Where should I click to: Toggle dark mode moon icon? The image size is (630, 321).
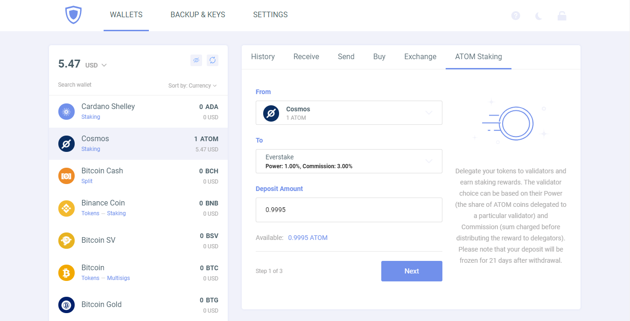[x=539, y=15]
